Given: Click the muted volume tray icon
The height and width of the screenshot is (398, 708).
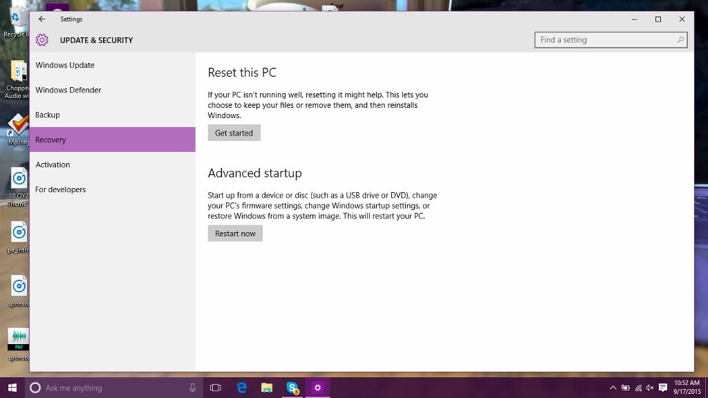Looking at the screenshot, I should [x=650, y=388].
